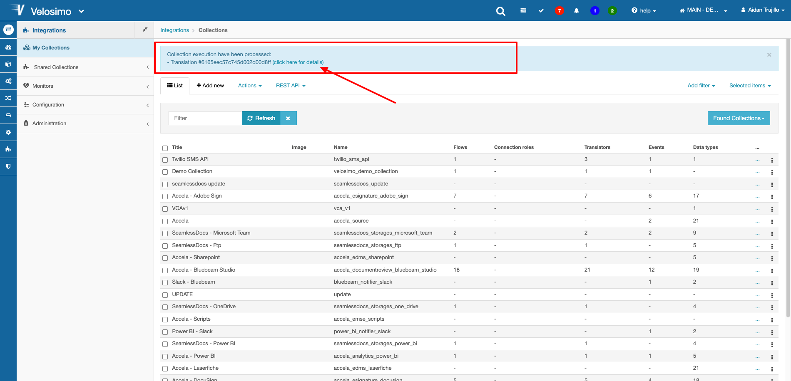Image resolution: width=791 pixels, height=381 pixels.
Task: Expand Administration in the sidebar
Action: [85, 124]
